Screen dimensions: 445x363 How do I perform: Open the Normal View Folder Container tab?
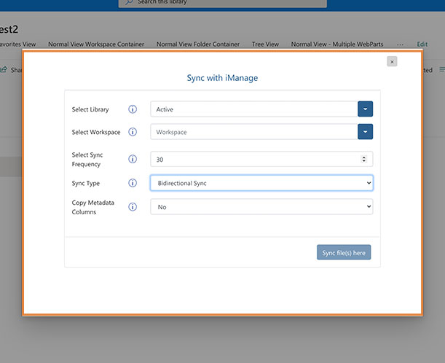(198, 44)
